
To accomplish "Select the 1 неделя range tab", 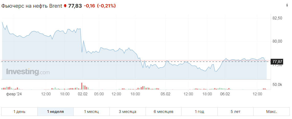I will pyautogui.click(x=55, y=112).
